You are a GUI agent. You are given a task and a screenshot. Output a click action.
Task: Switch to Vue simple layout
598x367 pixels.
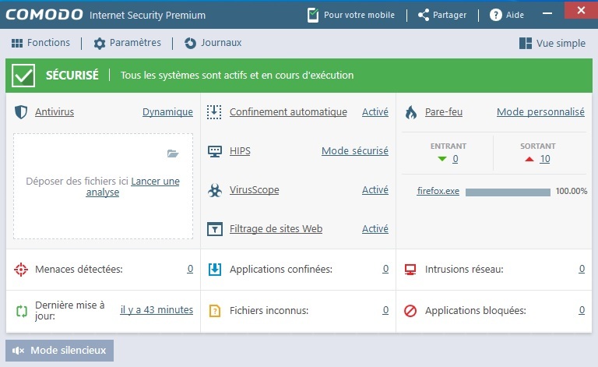552,44
